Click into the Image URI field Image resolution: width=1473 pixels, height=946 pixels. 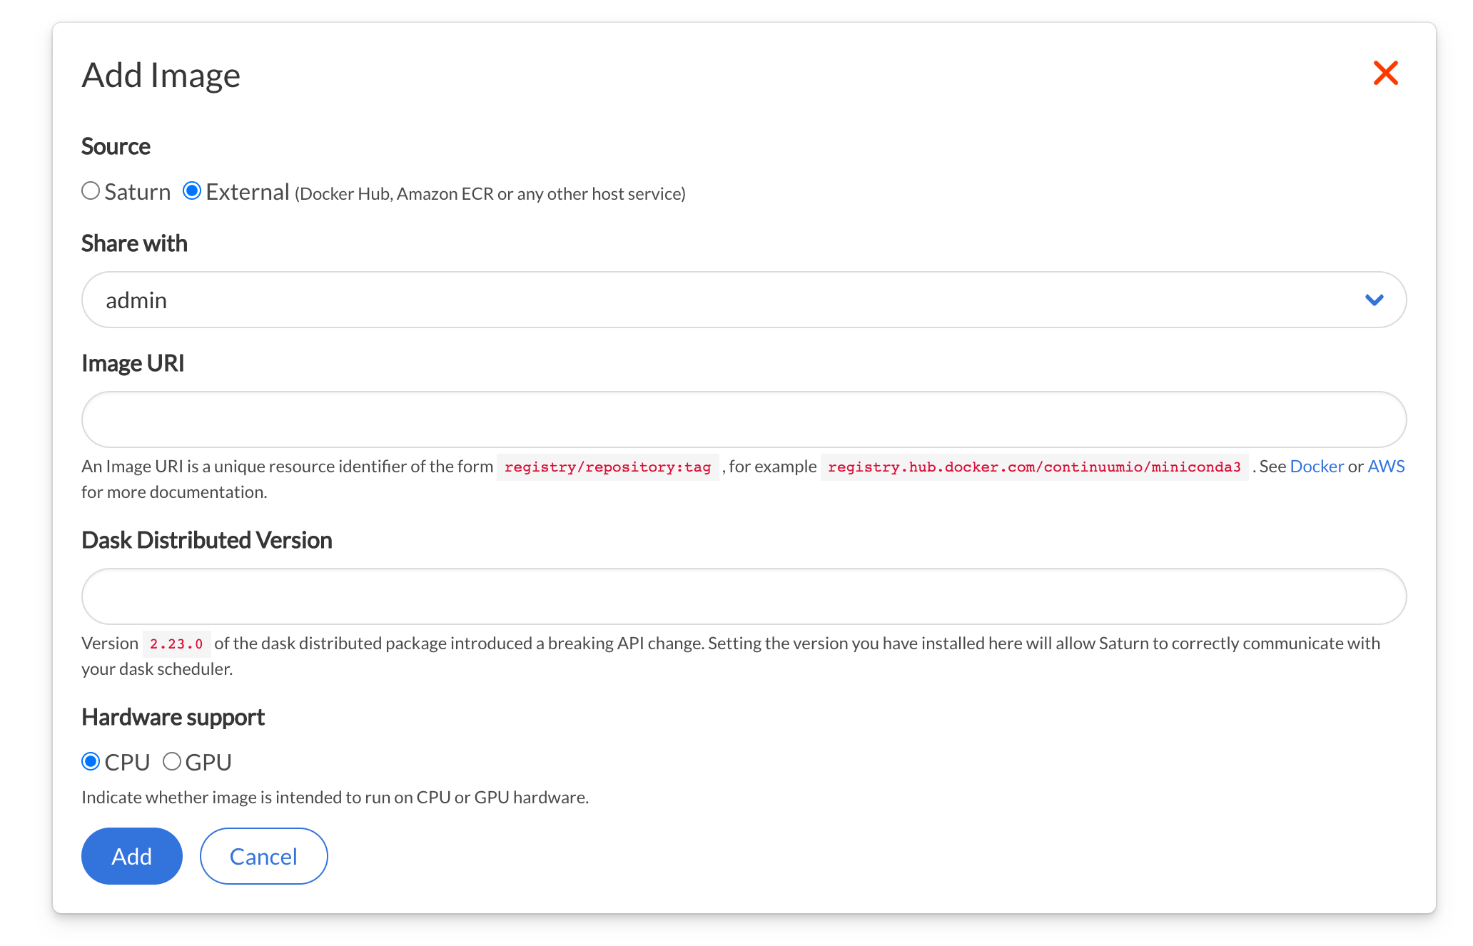click(743, 419)
